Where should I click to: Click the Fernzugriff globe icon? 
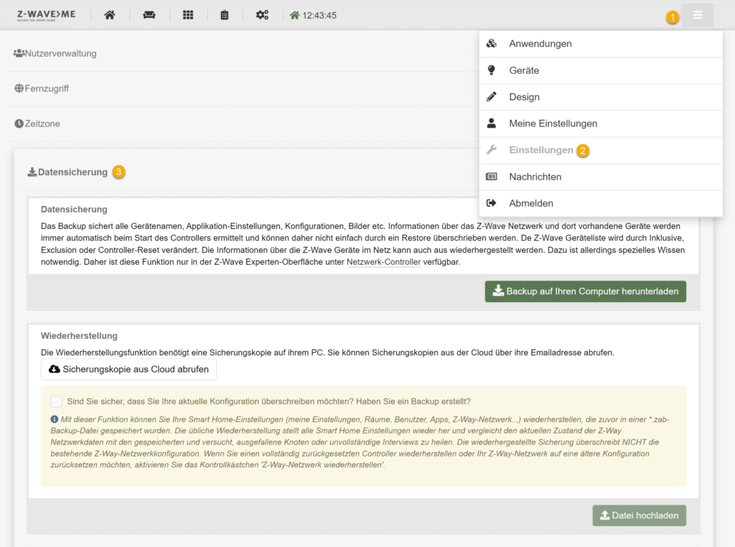(x=19, y=88)
